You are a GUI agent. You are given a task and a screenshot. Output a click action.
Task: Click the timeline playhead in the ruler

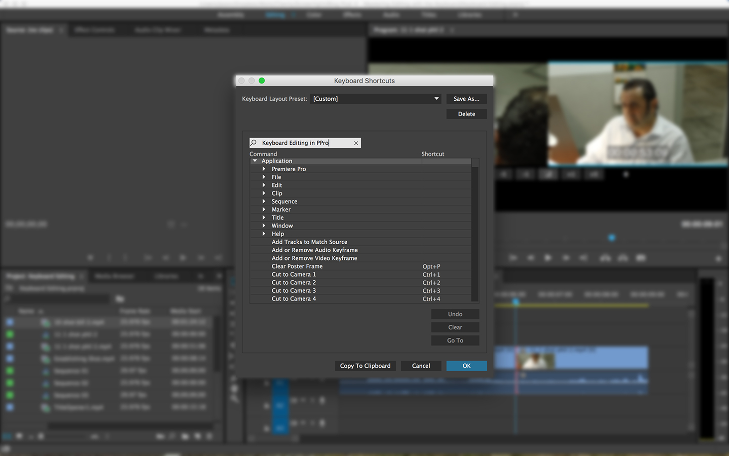pyautogui.click(x=515, y=301)
